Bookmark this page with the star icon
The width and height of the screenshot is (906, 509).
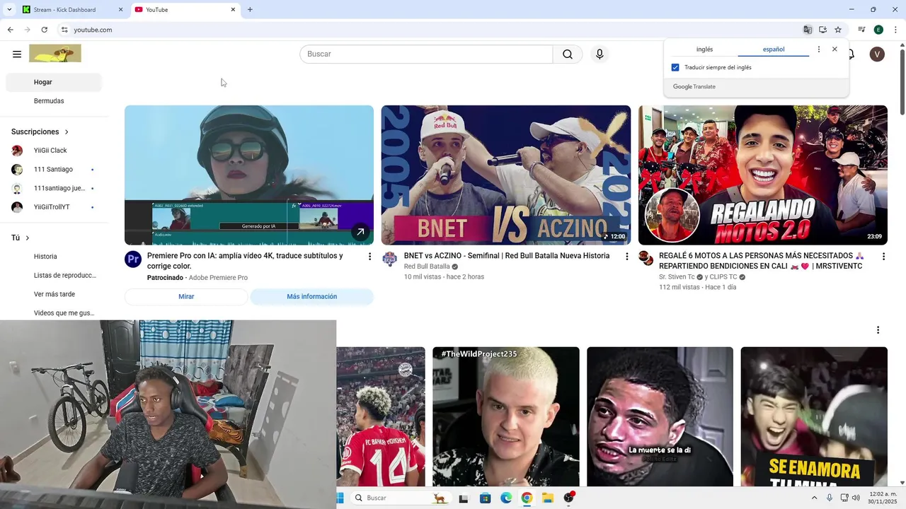(x=838, y=30)
